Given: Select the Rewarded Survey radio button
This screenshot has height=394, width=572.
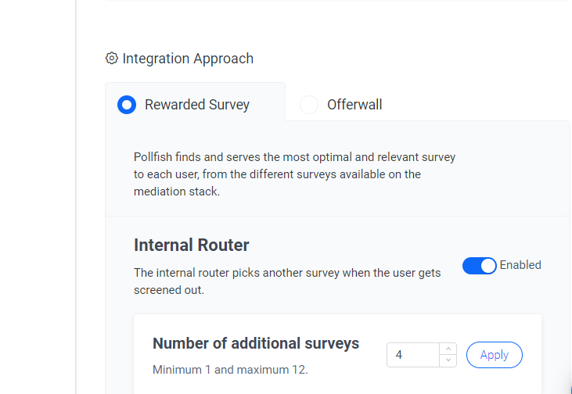Looking at the screenshot, I should (127, 105).
